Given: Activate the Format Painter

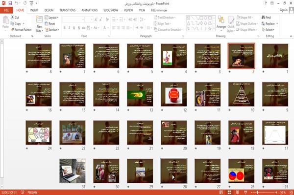Looking at the screenshot, I should tap(22, 30).
